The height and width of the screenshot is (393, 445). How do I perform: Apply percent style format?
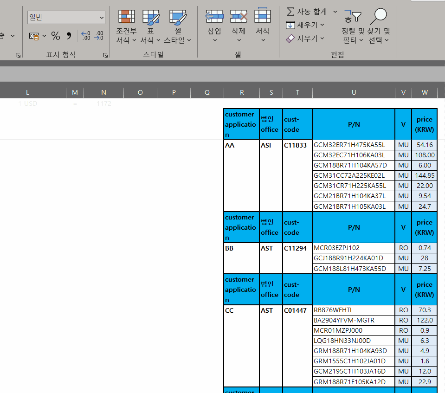[56, 36]
